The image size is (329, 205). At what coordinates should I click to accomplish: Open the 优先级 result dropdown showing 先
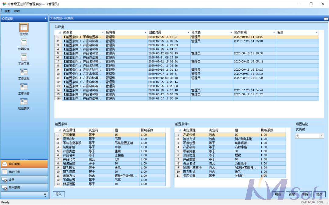320,135
